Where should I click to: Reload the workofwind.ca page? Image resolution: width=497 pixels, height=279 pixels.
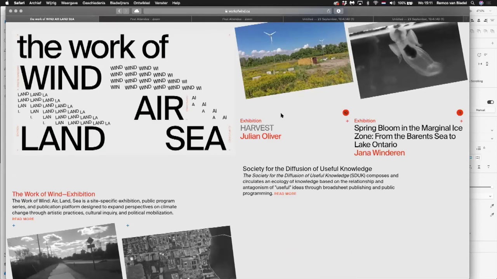click(x=328, y=11)
